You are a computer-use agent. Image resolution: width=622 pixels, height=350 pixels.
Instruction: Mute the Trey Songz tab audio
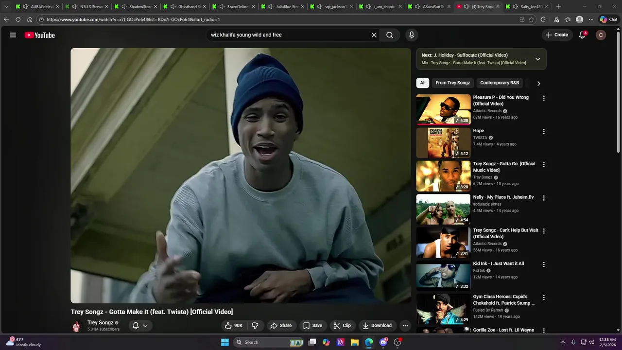coord(467,7)
